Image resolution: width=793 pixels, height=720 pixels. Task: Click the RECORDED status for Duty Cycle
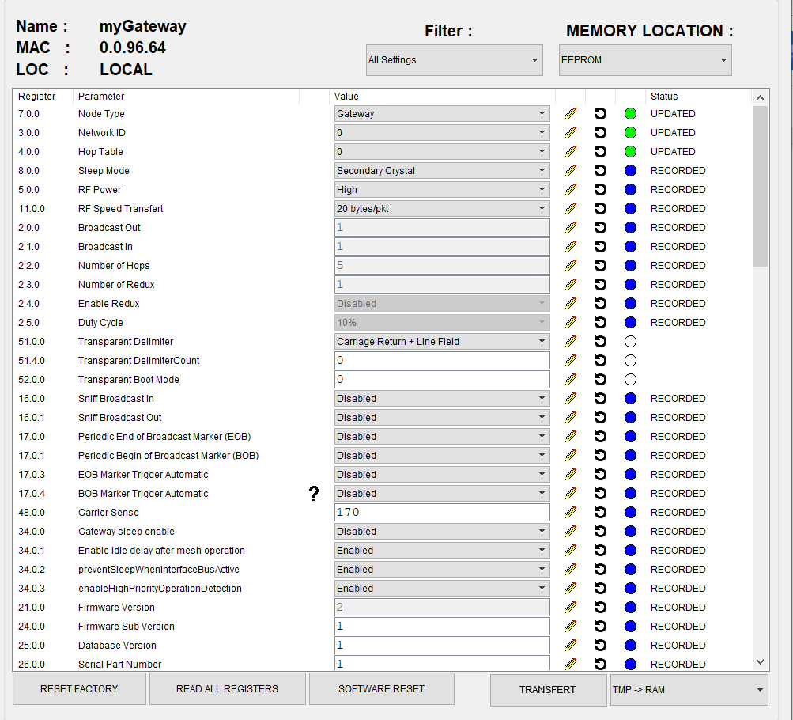click(678, 322)
